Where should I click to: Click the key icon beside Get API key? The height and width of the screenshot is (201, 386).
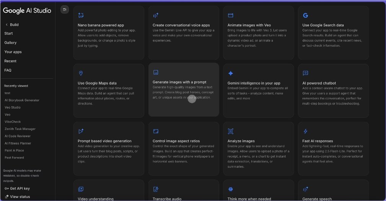click(7, 188)
